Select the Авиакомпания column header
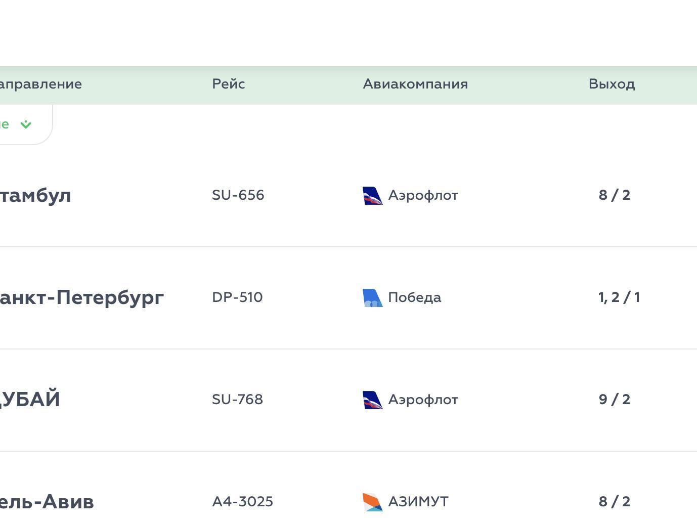Screen dimensions: 697x523 point(415,84)
